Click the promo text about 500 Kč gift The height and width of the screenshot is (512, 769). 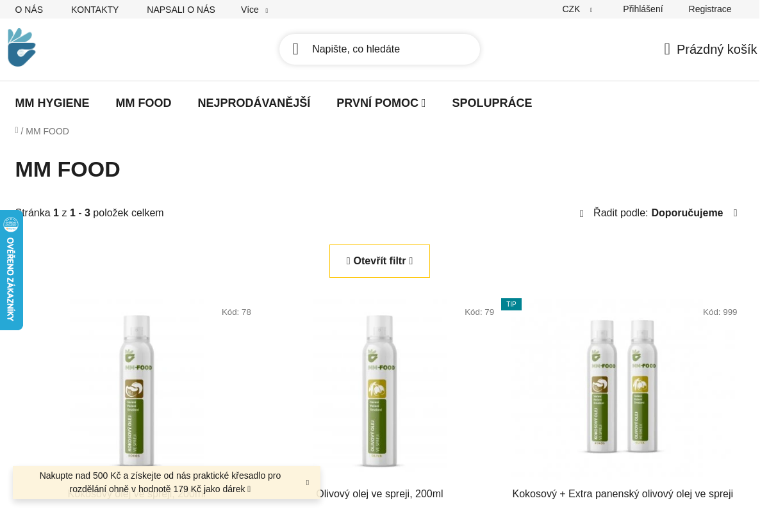coord(160,483)
